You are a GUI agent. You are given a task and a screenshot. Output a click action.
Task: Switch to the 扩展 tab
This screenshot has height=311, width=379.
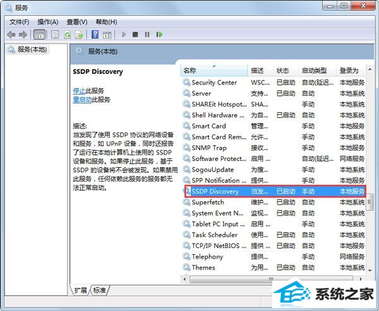tap(80, 290)
